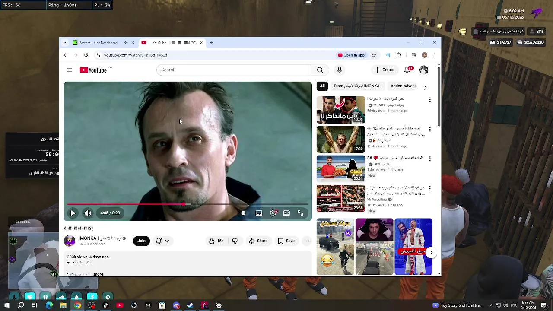
Task: Open the YouTube account avatar menu
Action: (423, 70)
